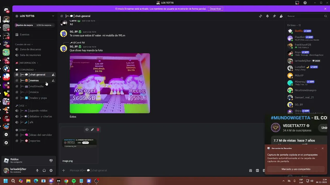Remove image.png attachment with trash icon

click(x=98, y=129)
